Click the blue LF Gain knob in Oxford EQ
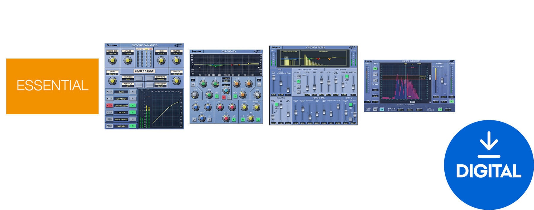The image size is (534, 210). pos(202,118)
